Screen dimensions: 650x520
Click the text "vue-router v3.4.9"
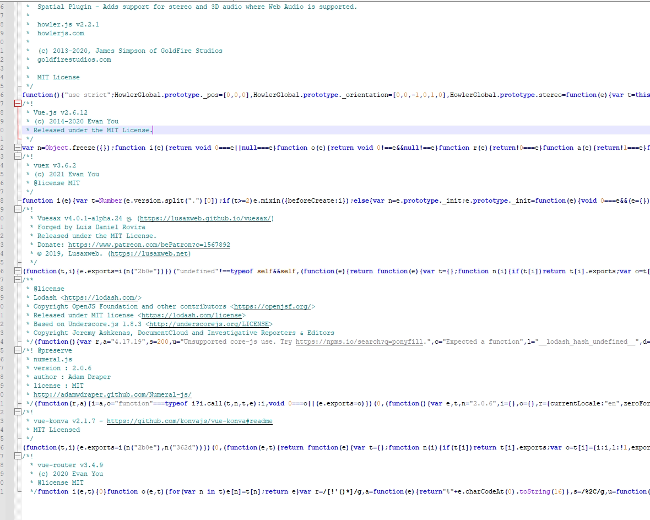click(70, 465)
